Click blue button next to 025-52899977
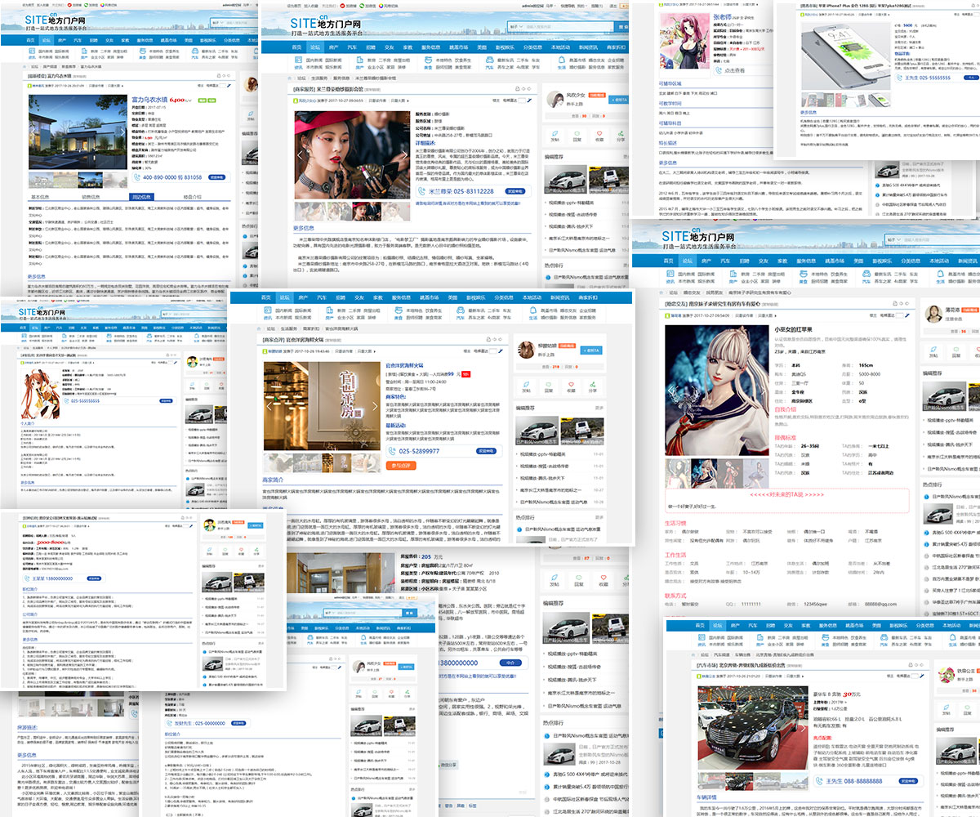The height and width of the screenshot is (817, 980). (x=486, y=450)
